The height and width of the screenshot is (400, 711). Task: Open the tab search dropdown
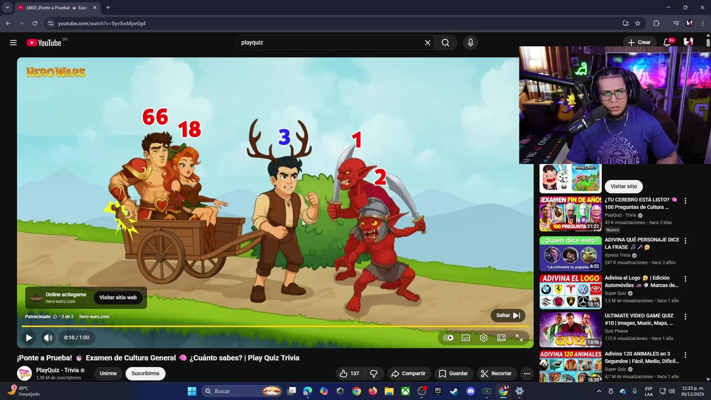(7, 8)
